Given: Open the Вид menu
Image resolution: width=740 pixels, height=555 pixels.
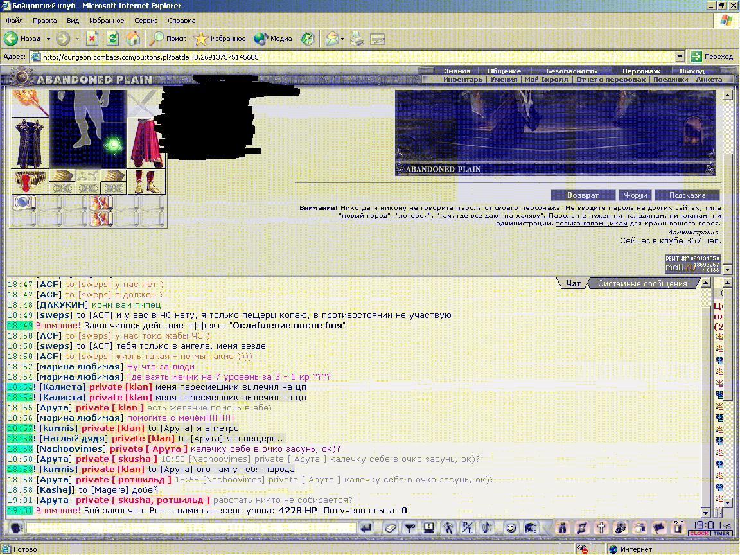Looking at the screenshot, I should [73, 21].
